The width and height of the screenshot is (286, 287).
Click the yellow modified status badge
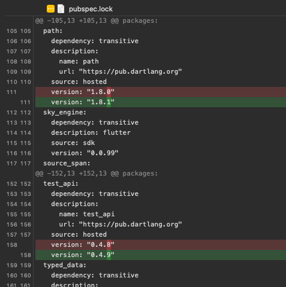pyautogui.click(x=50, y=9)
